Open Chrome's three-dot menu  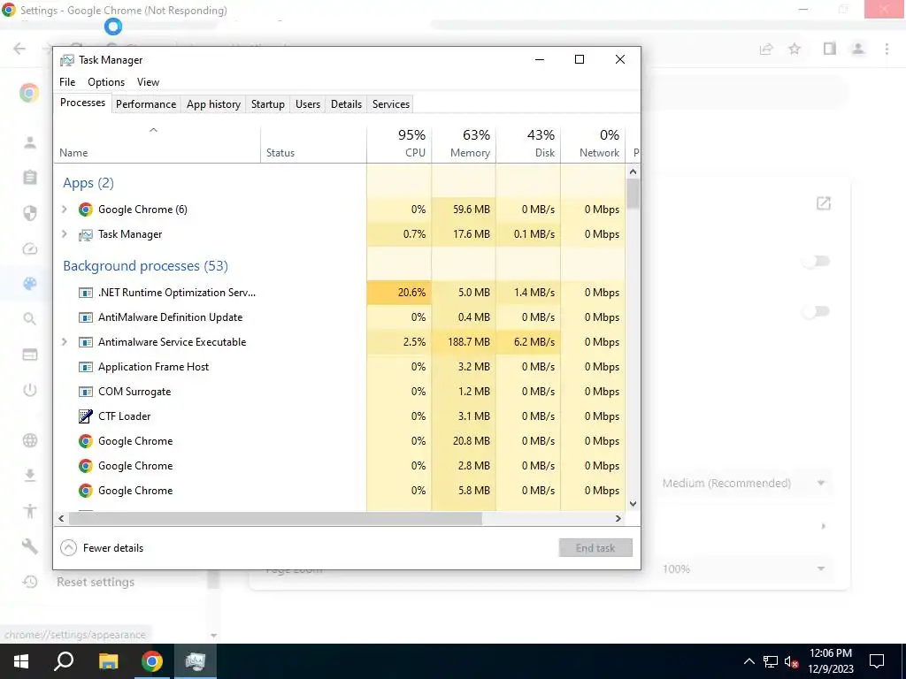(887, 49)
